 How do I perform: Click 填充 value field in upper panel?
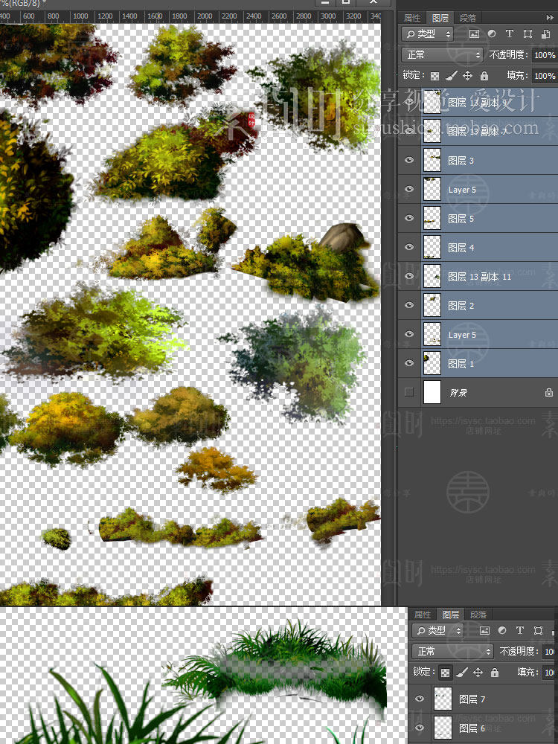(x=545, y=75)
